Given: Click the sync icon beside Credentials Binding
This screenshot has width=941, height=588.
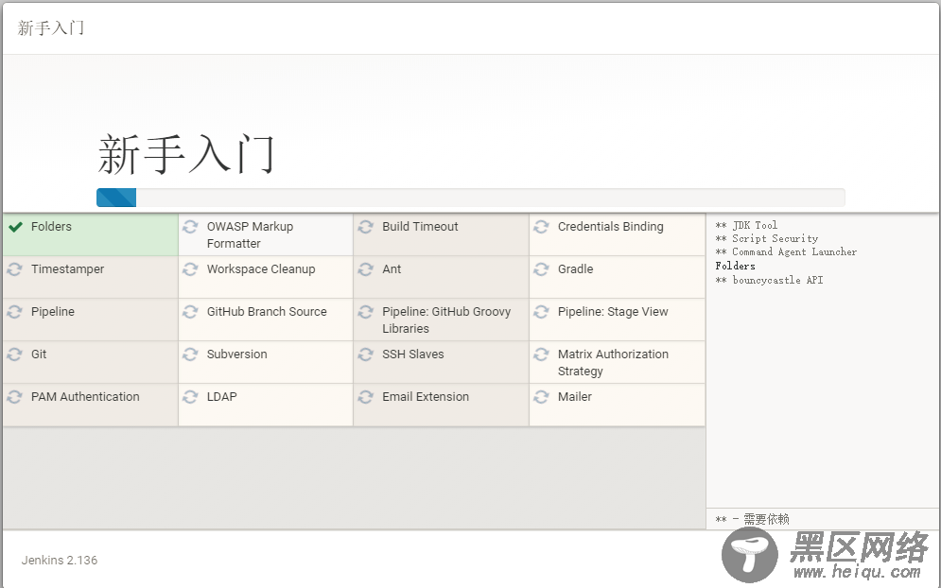Looking at the screenshot, I should [541, 227].
